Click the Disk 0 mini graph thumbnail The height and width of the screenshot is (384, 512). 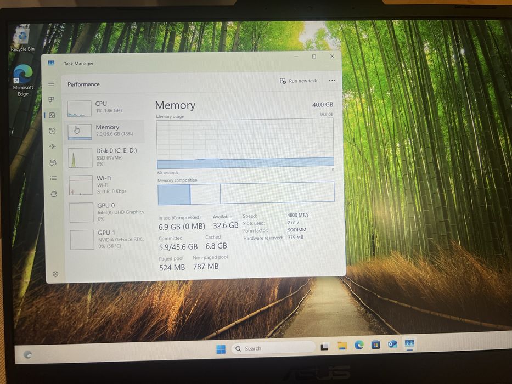point(80,158)
